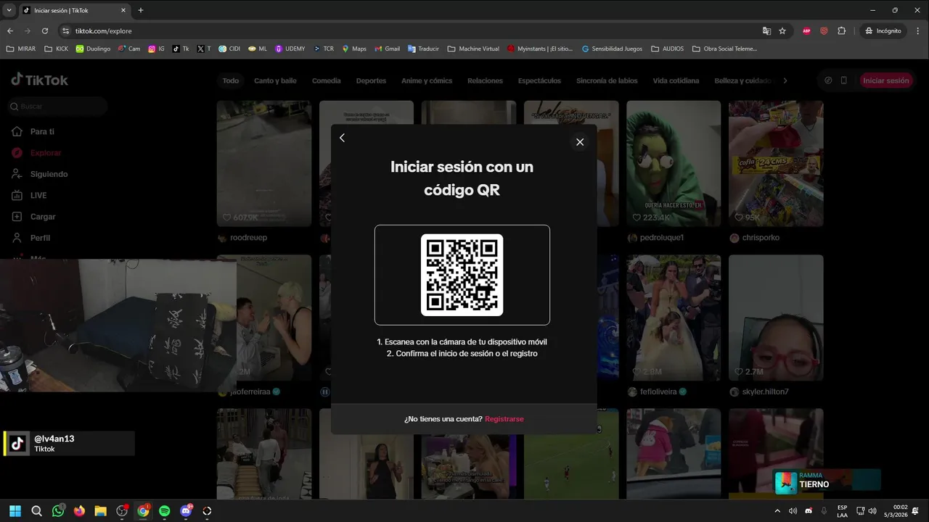Select the Anime y cómics category

pos(427,80)
